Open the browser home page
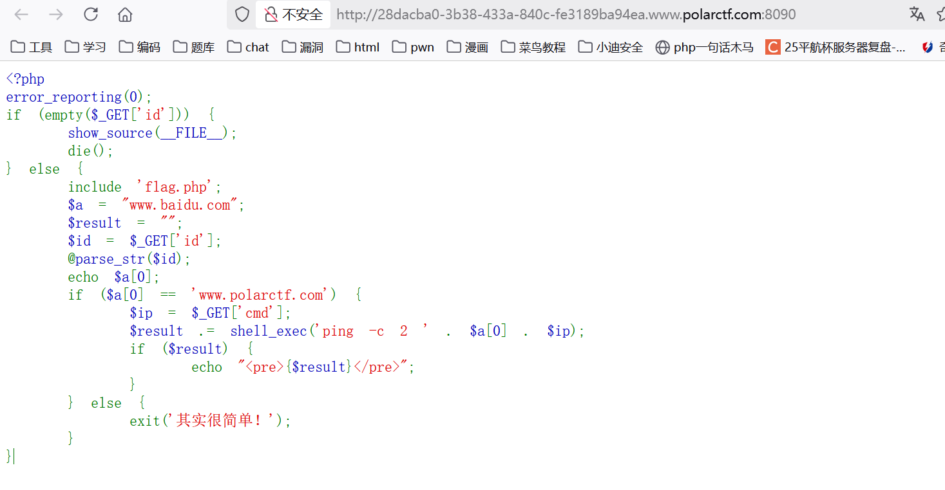This screenshot has width=945, height=490. click(125, 14)
